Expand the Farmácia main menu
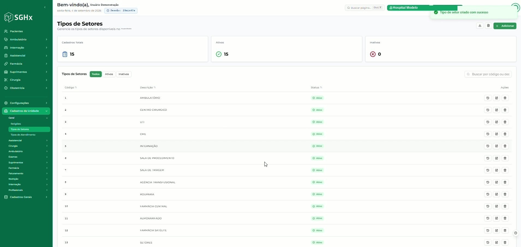The height and width of the screenshot is (247, 521). (26, 64)
